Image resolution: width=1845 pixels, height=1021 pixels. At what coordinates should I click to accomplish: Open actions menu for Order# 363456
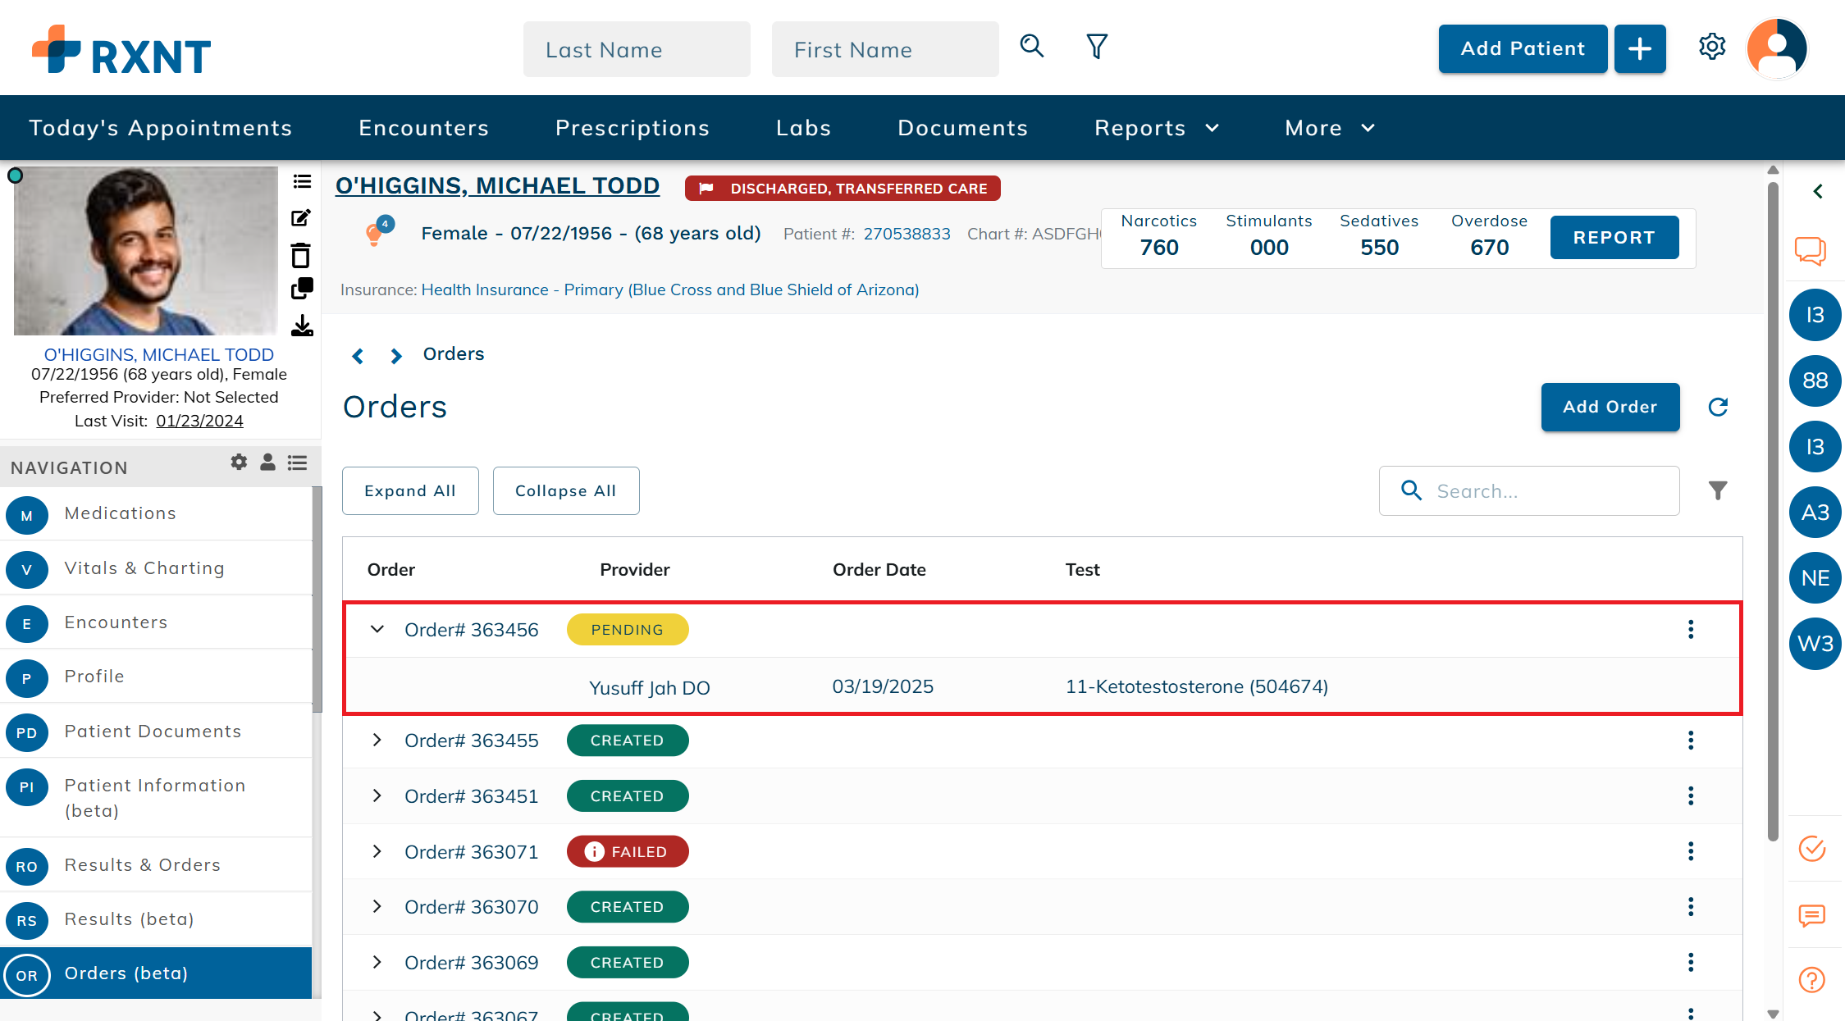1691,629
